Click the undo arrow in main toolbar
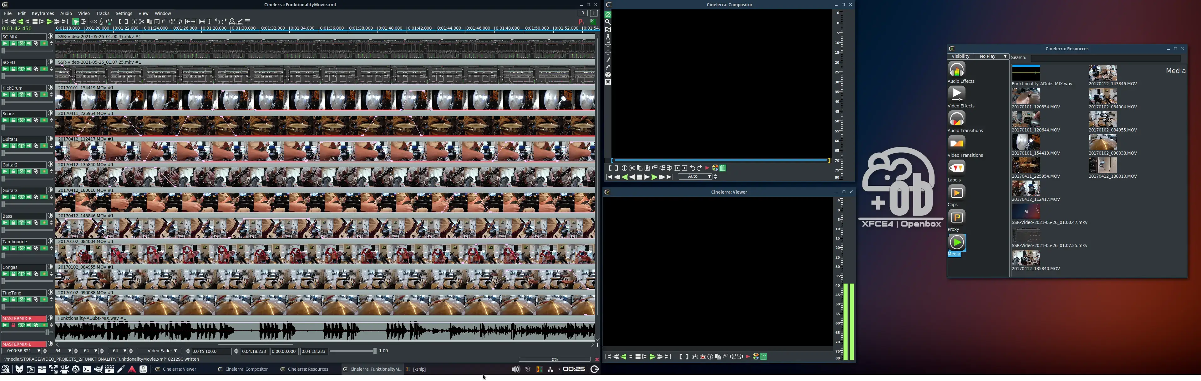The width and height of the screenshot is (1201, 381). coord(217,22)
